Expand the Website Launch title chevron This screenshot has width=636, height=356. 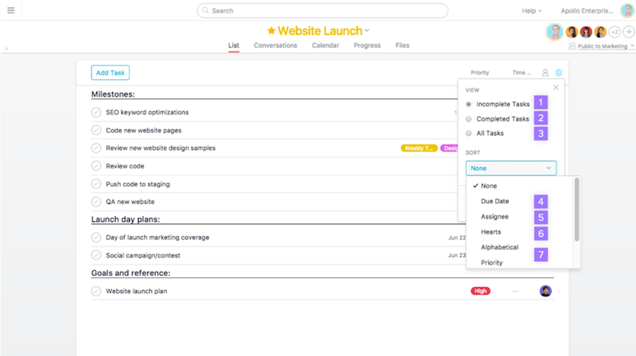pos(367,30)
